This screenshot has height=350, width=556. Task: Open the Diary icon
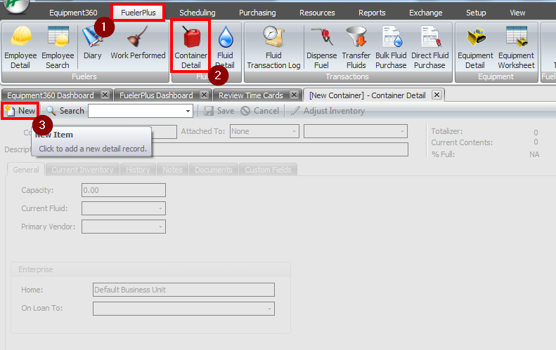(93, 36)
